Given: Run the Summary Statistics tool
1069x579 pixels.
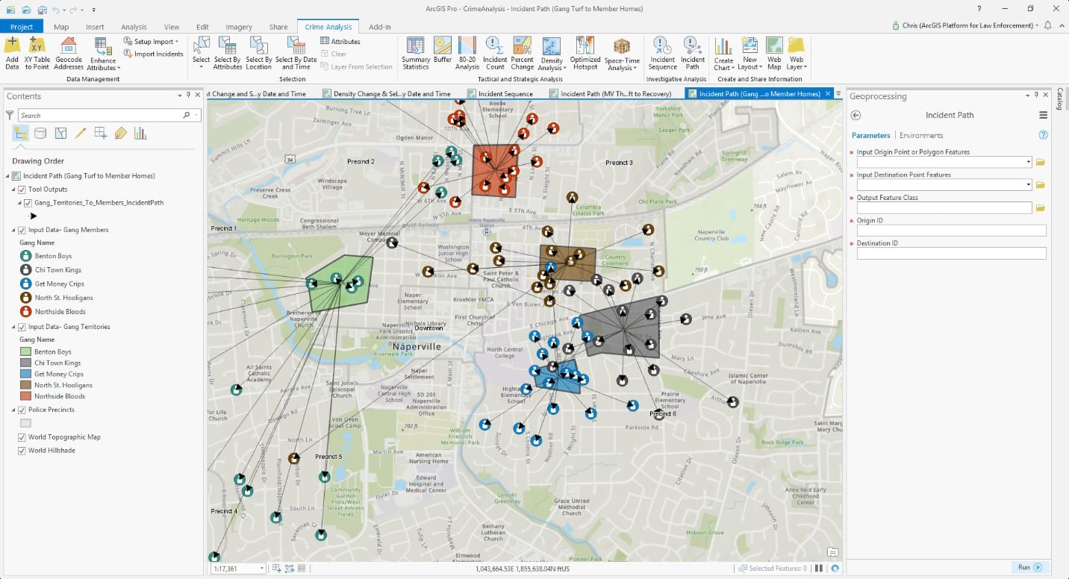Looking at the screenshot, I should point(416,53).
